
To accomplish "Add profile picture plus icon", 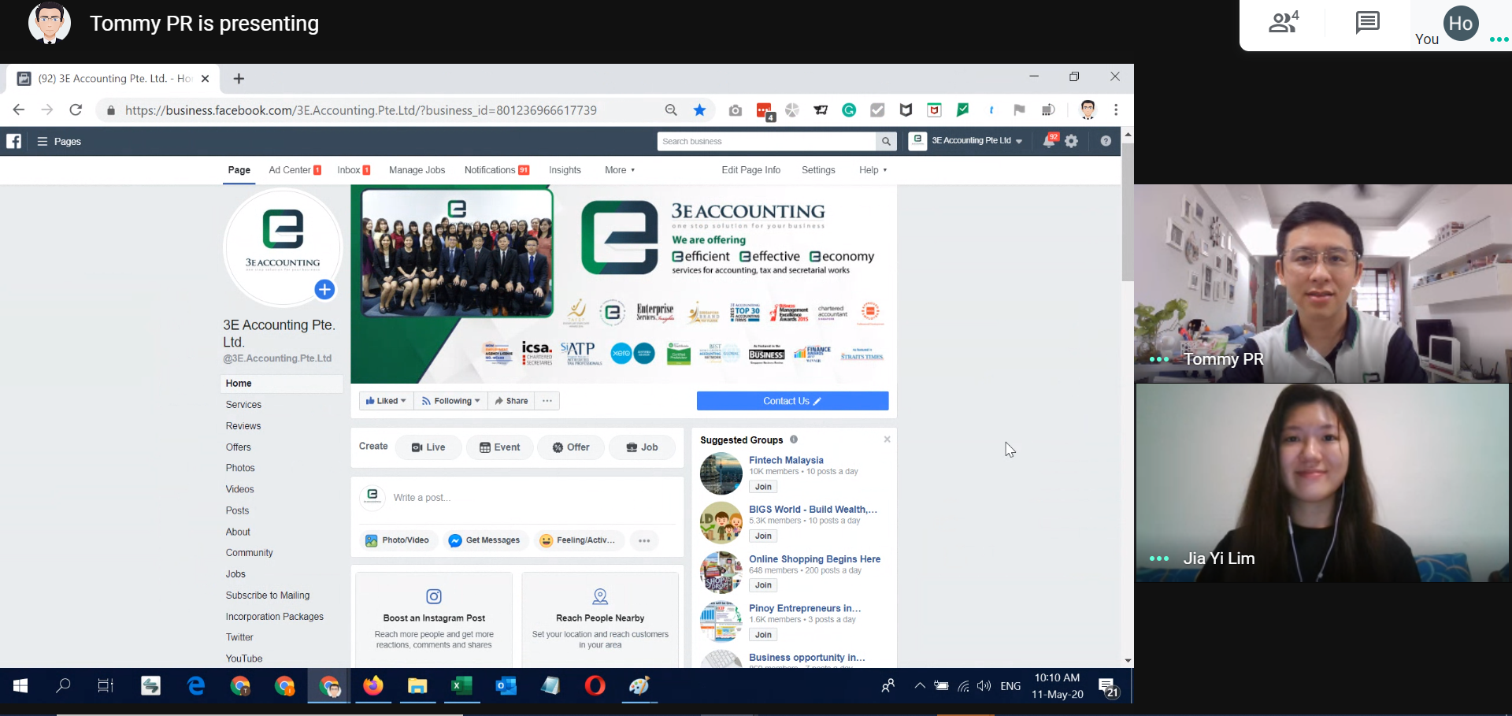I will [324, 289].
